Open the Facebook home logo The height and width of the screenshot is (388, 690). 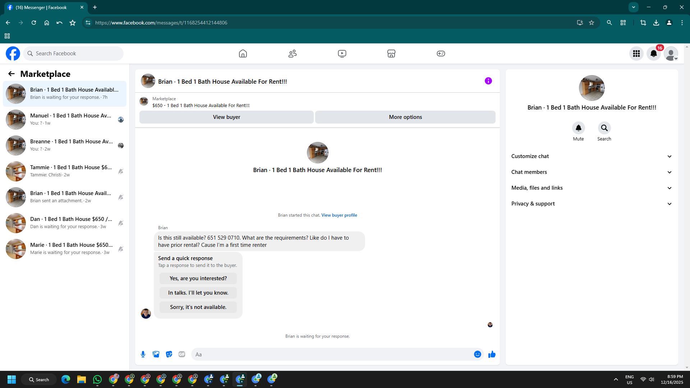coord(13,54)
